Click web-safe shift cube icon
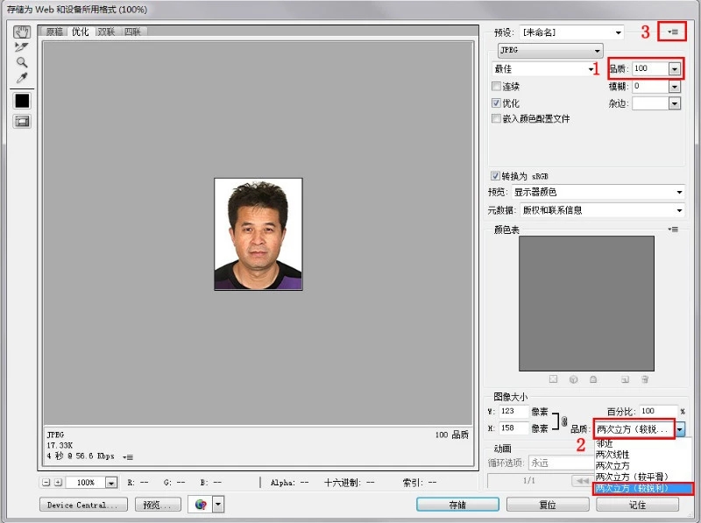This screenshot has height=523, width=701. [x=573, y=379]
